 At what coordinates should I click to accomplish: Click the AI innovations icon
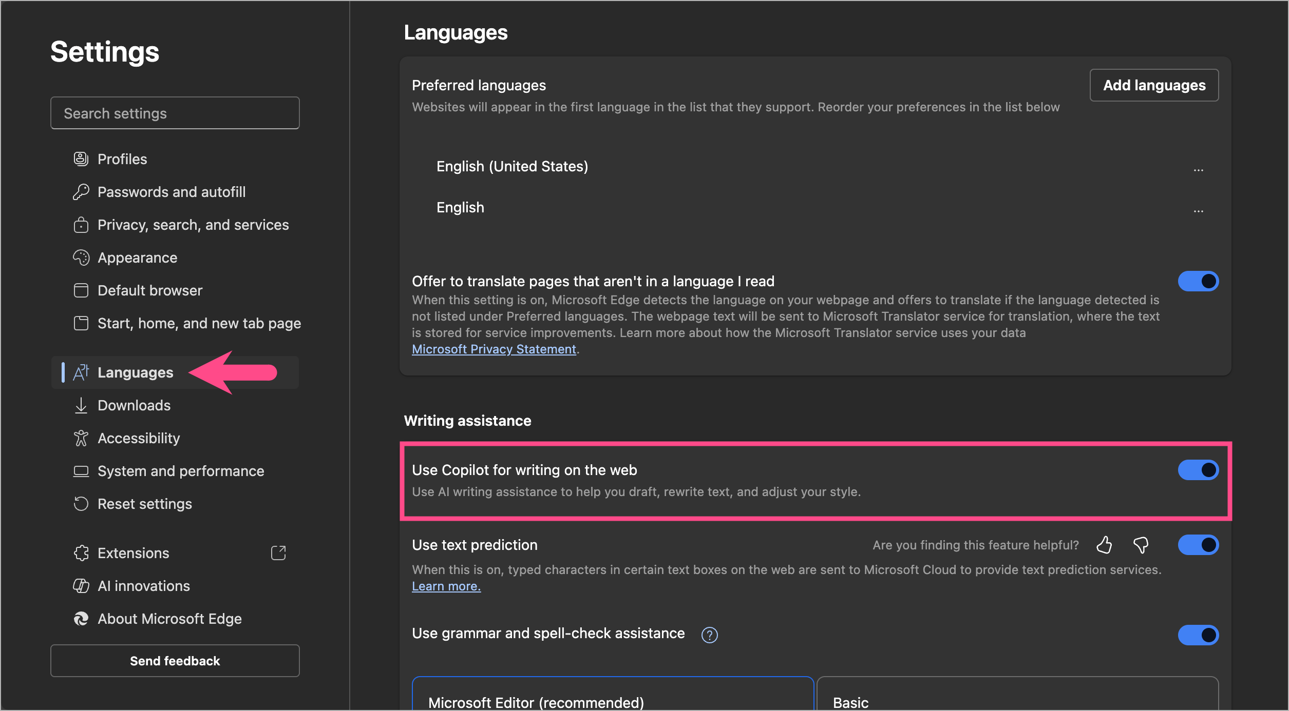click(x=81, y=586)
